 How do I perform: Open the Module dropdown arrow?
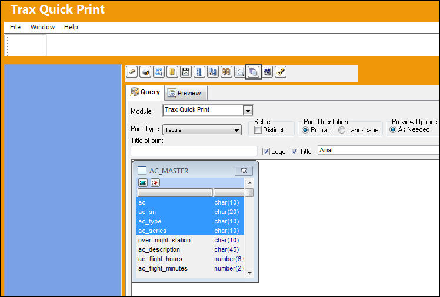click(x=248, y=111)
